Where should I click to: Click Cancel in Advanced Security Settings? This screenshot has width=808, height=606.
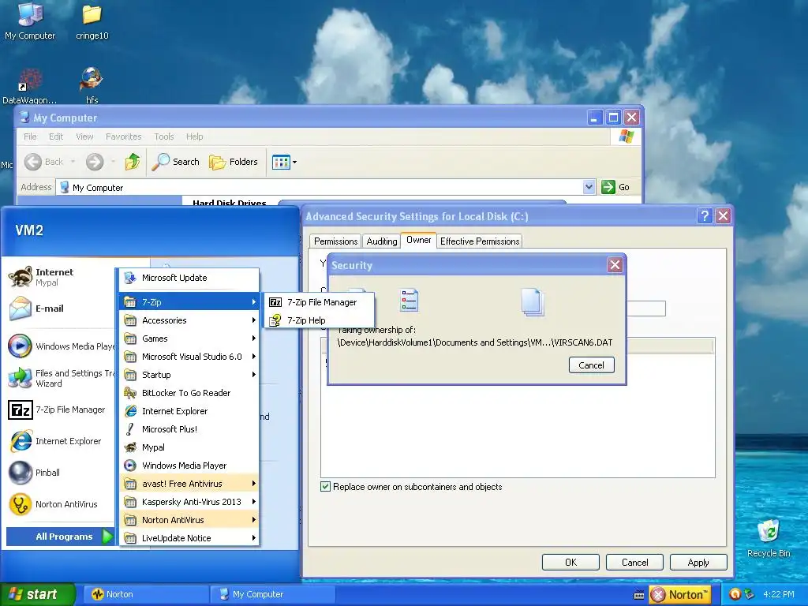634,562
